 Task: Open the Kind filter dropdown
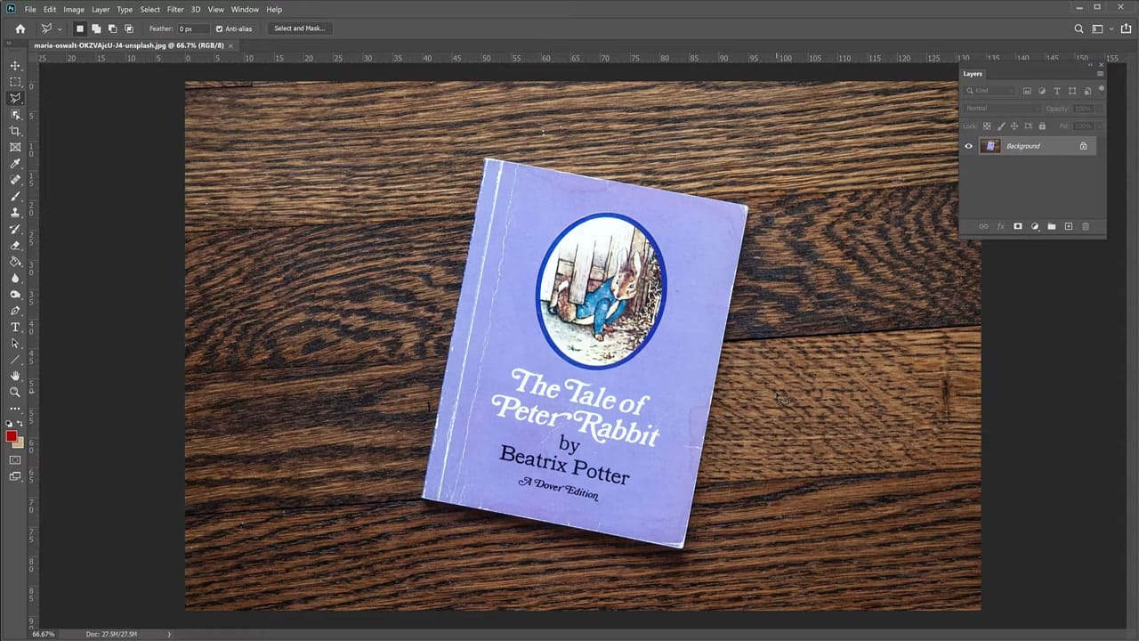tap(990, 91)
